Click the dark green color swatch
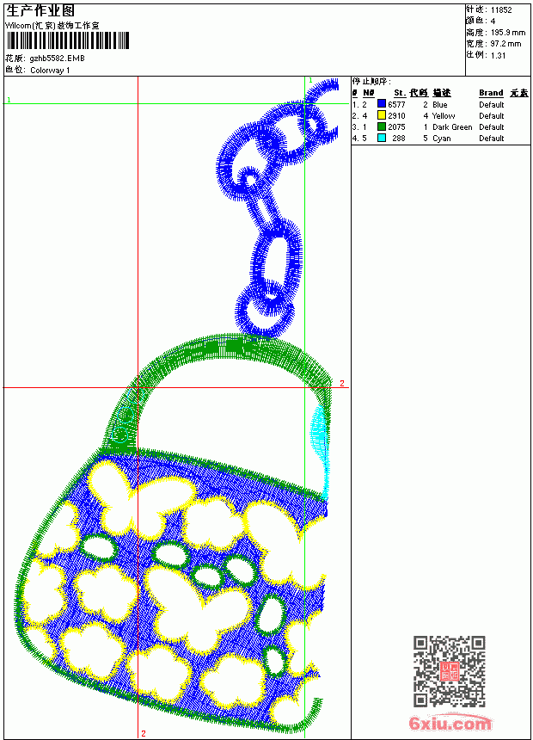This screenshot has height=740, width=533. [382, 126]
